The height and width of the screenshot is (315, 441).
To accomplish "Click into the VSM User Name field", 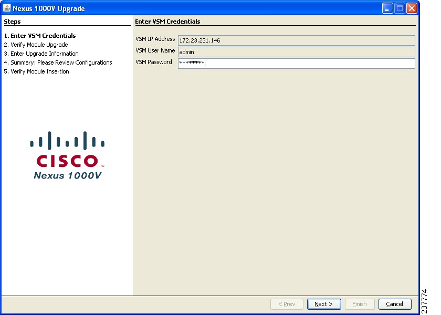I will tap(297, 52).
